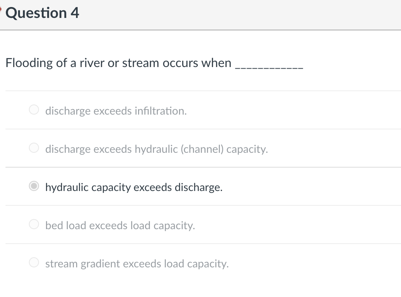Viewport: 401px width, 297px height.
Task: Click the 'Question 4' heading
Action: pyautogui.click(x=43, y=13)
